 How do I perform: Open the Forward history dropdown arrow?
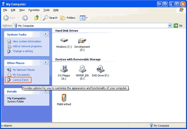tap(31, 18)
